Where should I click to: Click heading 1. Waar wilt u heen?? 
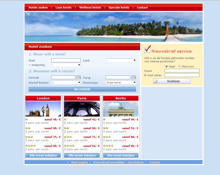point(47,54)
